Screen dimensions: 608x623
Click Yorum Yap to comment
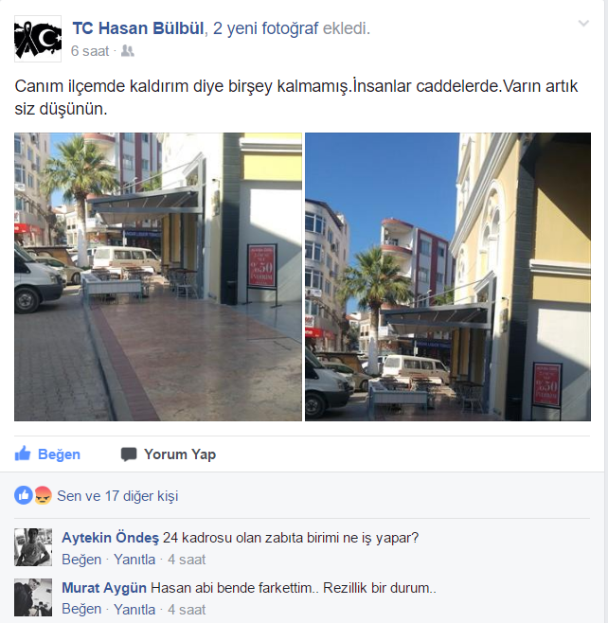pos(169,454)
